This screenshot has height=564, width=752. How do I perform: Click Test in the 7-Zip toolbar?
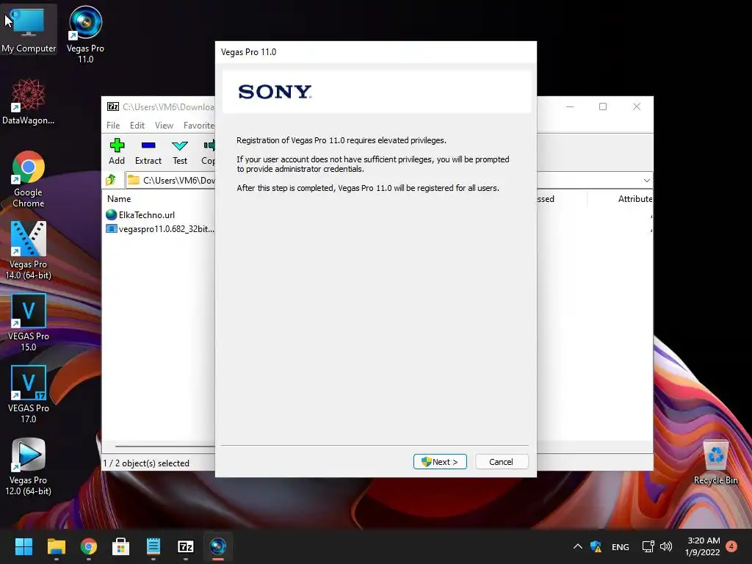pyautogui.click(x=180, y=151)
